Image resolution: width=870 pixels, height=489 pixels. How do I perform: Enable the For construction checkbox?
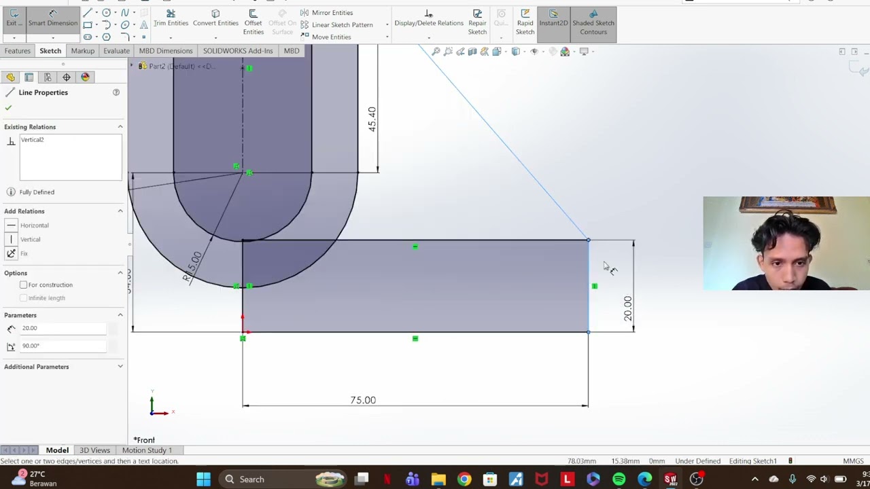point(24,285)
